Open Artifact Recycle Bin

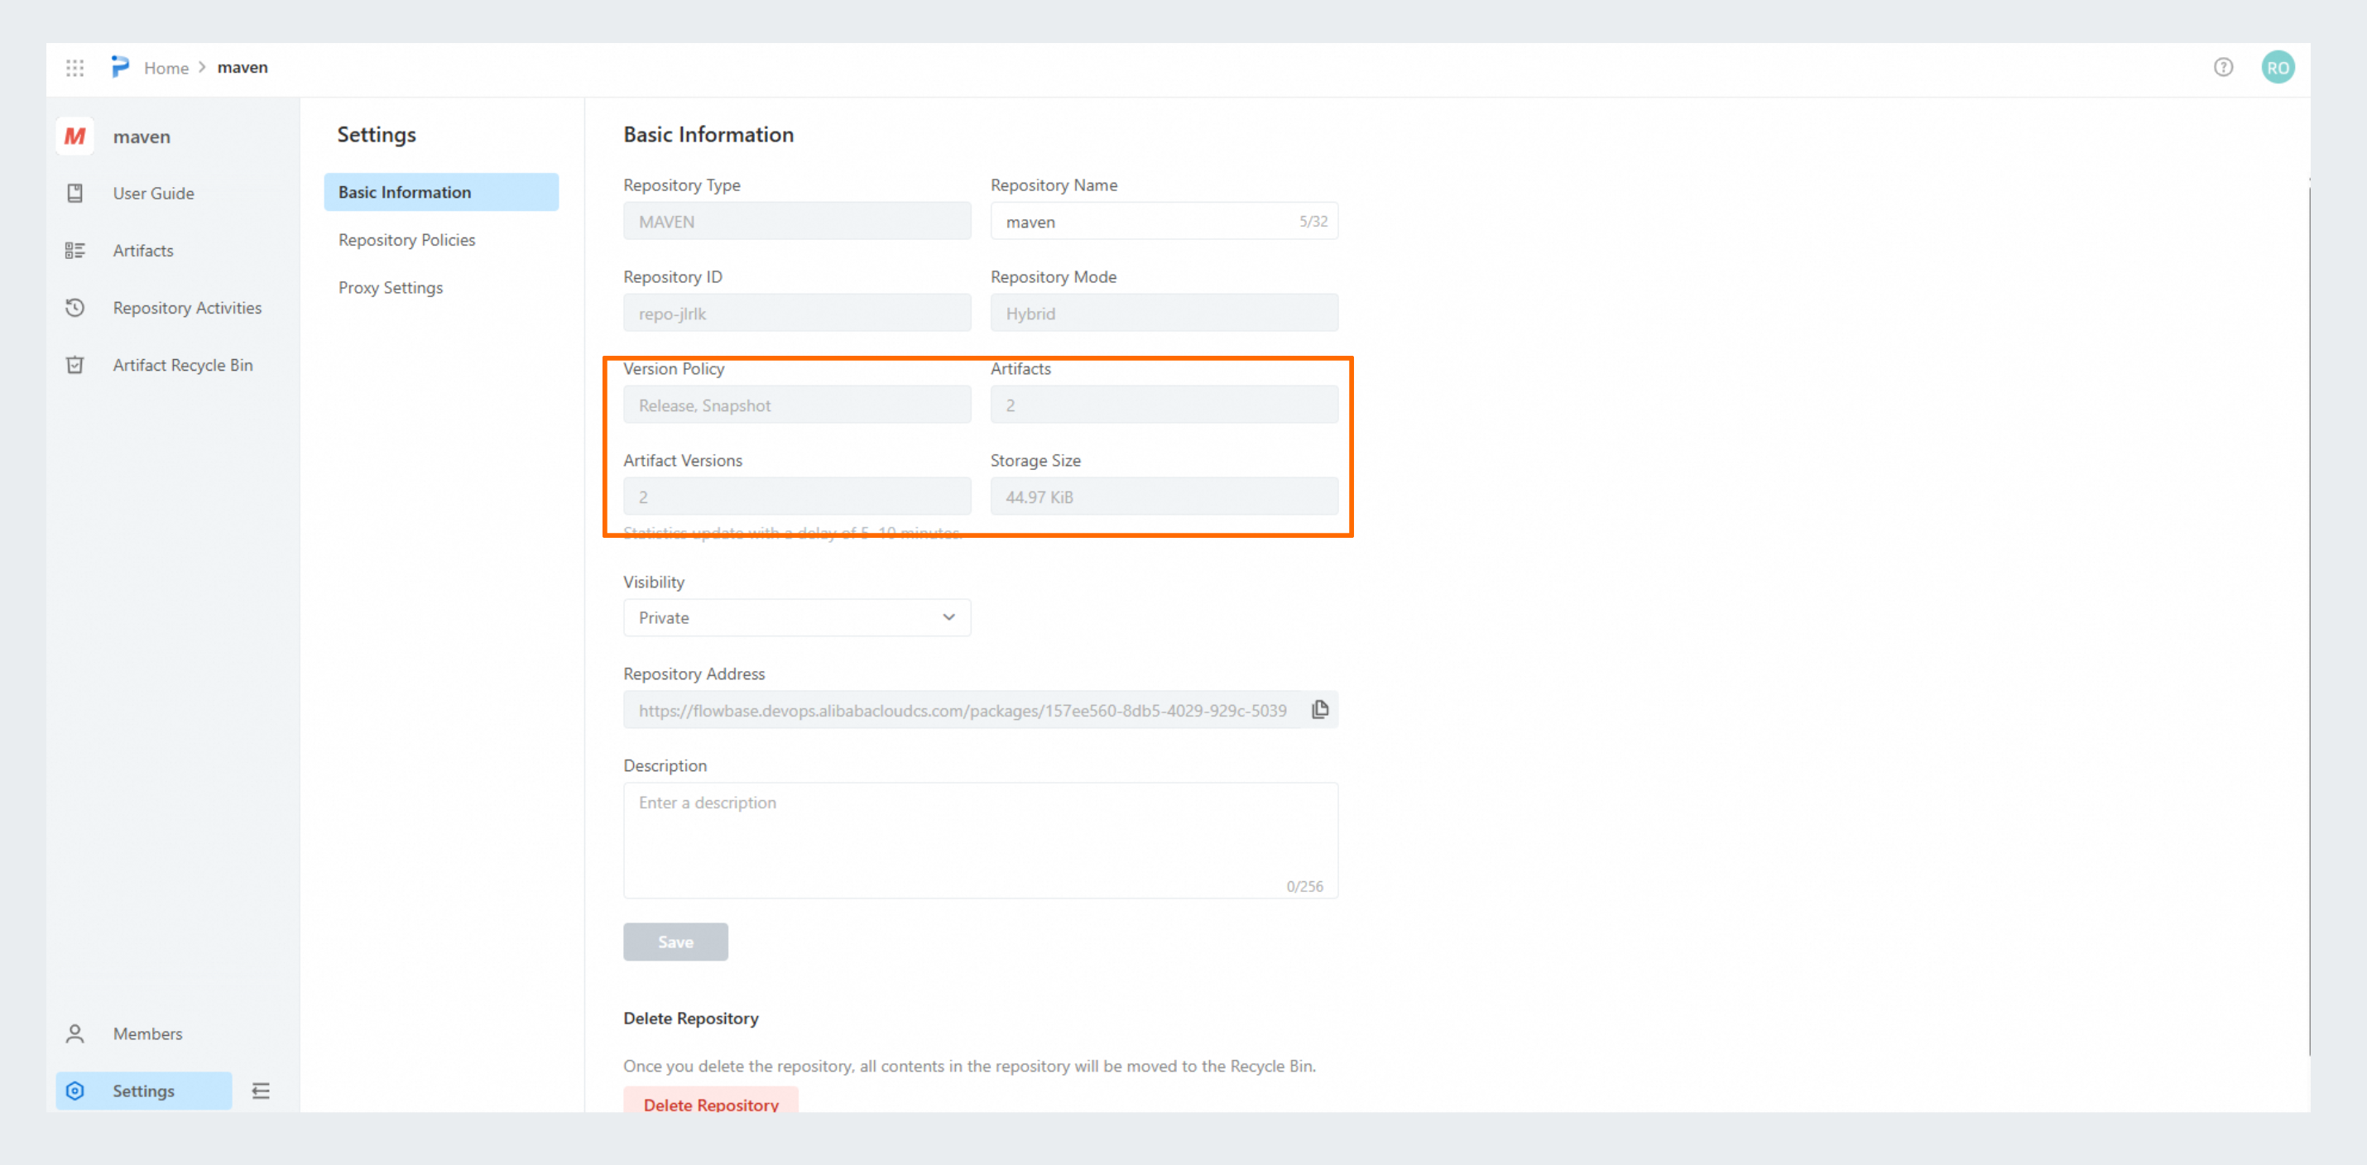182,365
